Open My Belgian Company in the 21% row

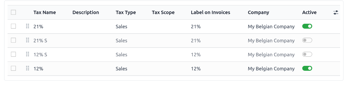(x=271, y=27)
